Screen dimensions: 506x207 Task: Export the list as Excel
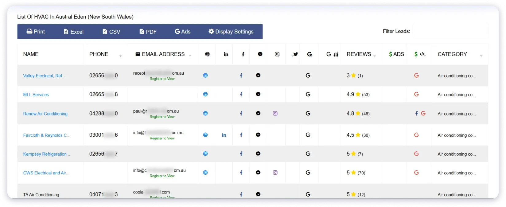[x=73, y=32]
